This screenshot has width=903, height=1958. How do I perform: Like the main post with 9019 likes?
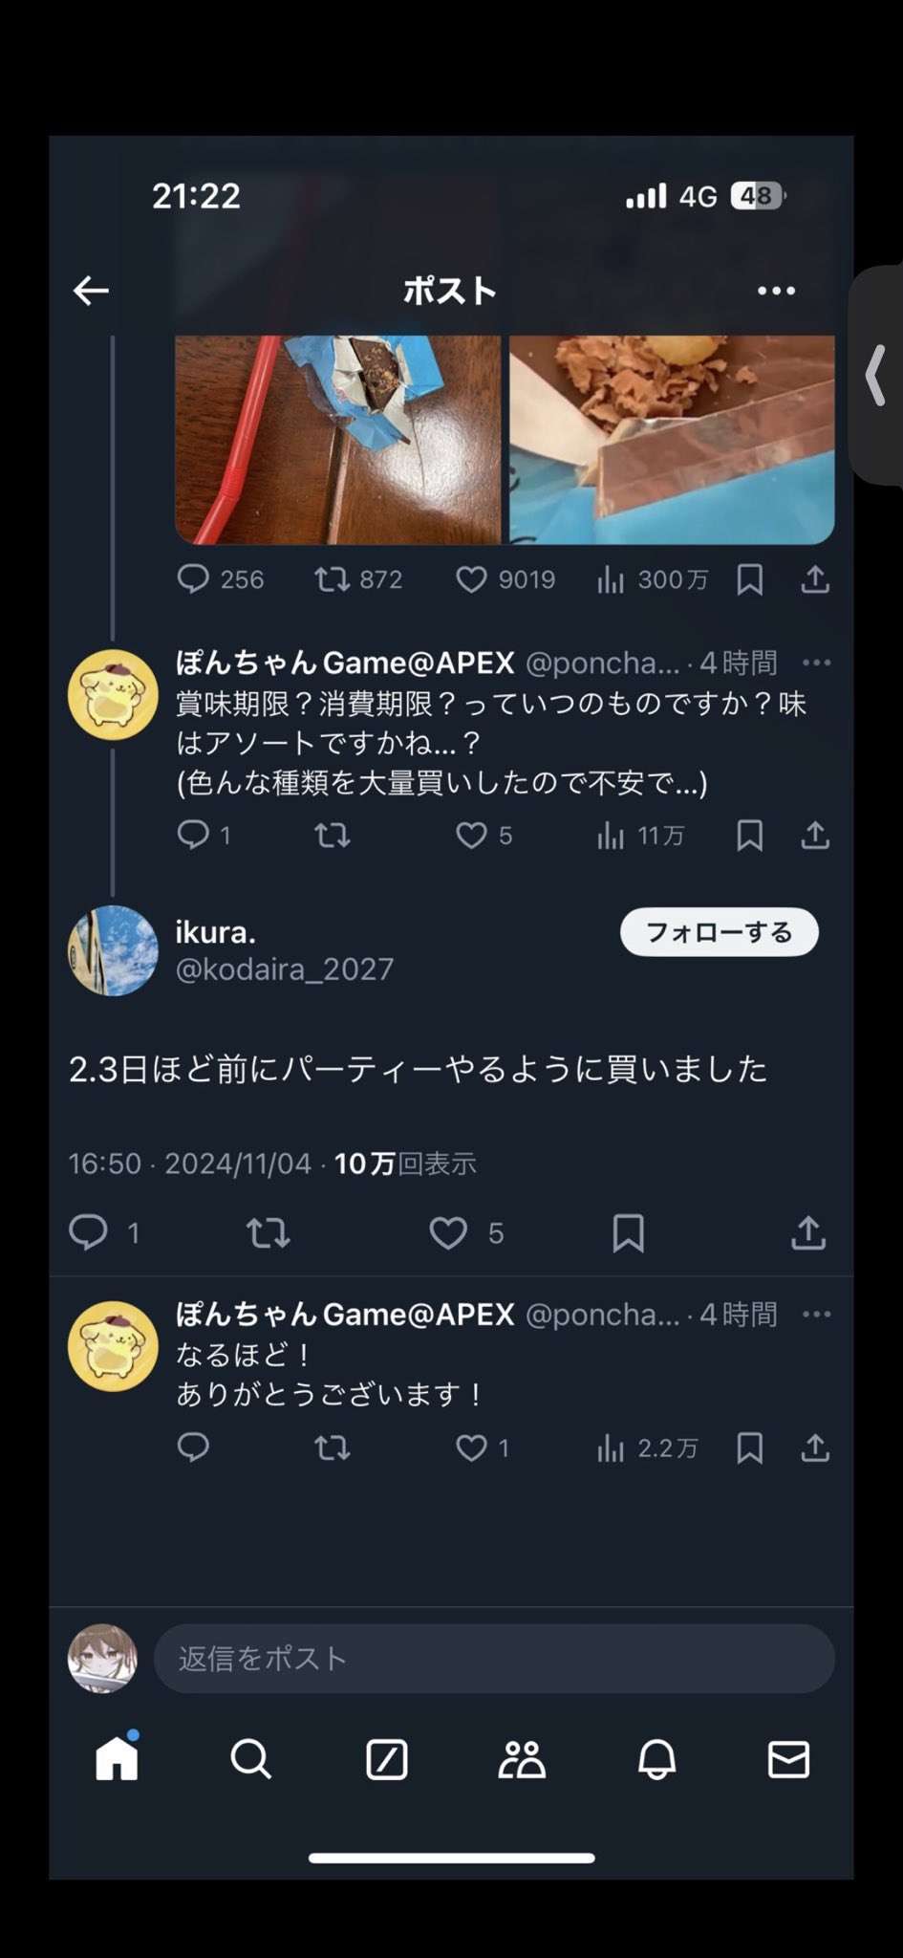[x=471, y=579]
